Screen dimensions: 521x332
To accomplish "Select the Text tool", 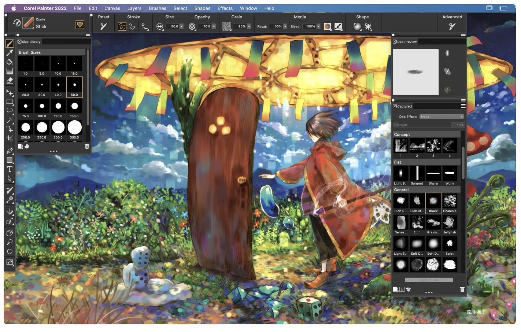I will [10, 169].
